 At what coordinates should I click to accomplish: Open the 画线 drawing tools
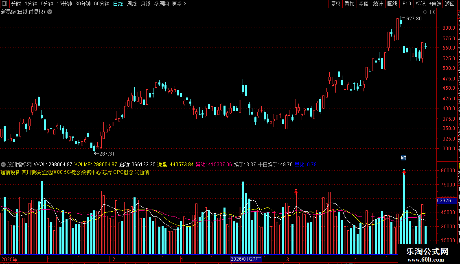click(x=392, y=4)
